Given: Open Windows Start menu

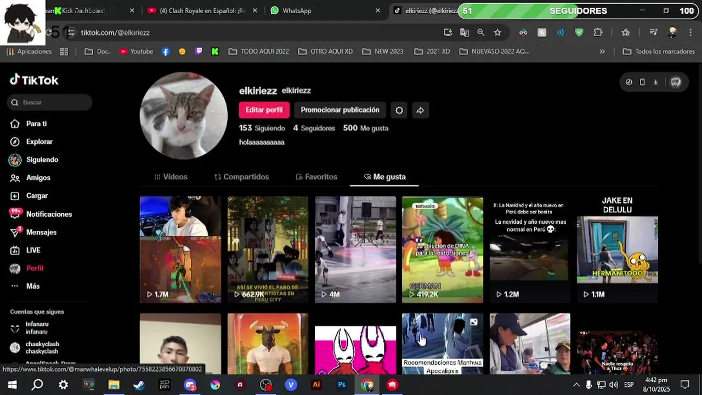Looking at the screenshot, I should [x=12, y=385].
